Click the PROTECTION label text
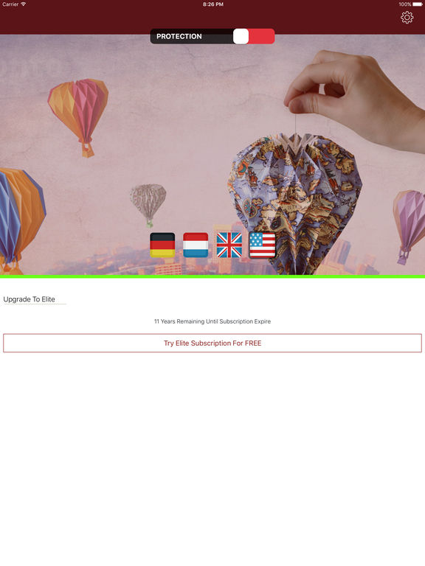 [x=179, y=36]
